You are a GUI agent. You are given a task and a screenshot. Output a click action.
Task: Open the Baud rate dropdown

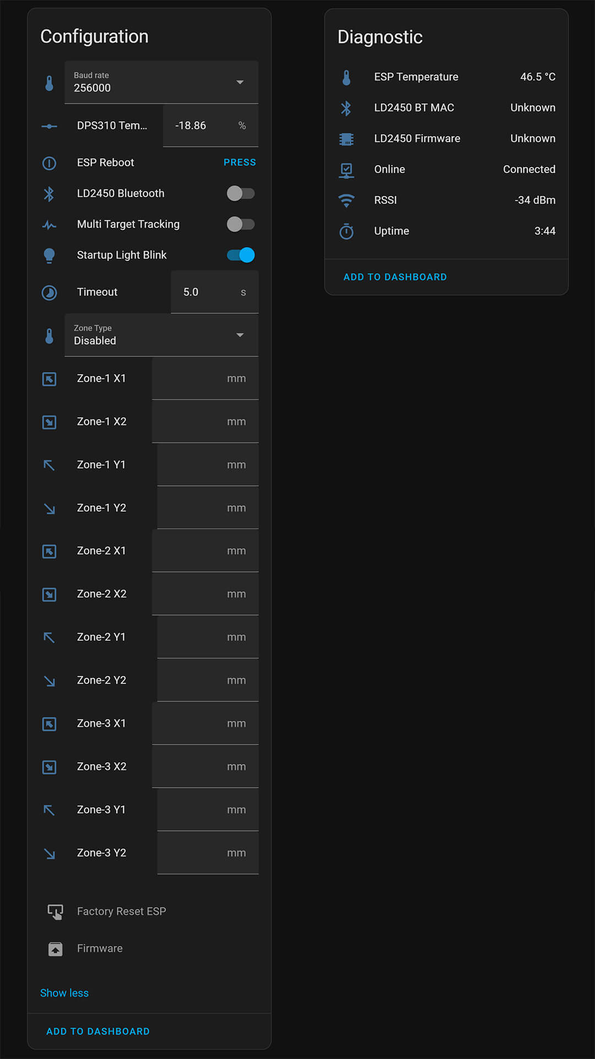tap(161, 82)
